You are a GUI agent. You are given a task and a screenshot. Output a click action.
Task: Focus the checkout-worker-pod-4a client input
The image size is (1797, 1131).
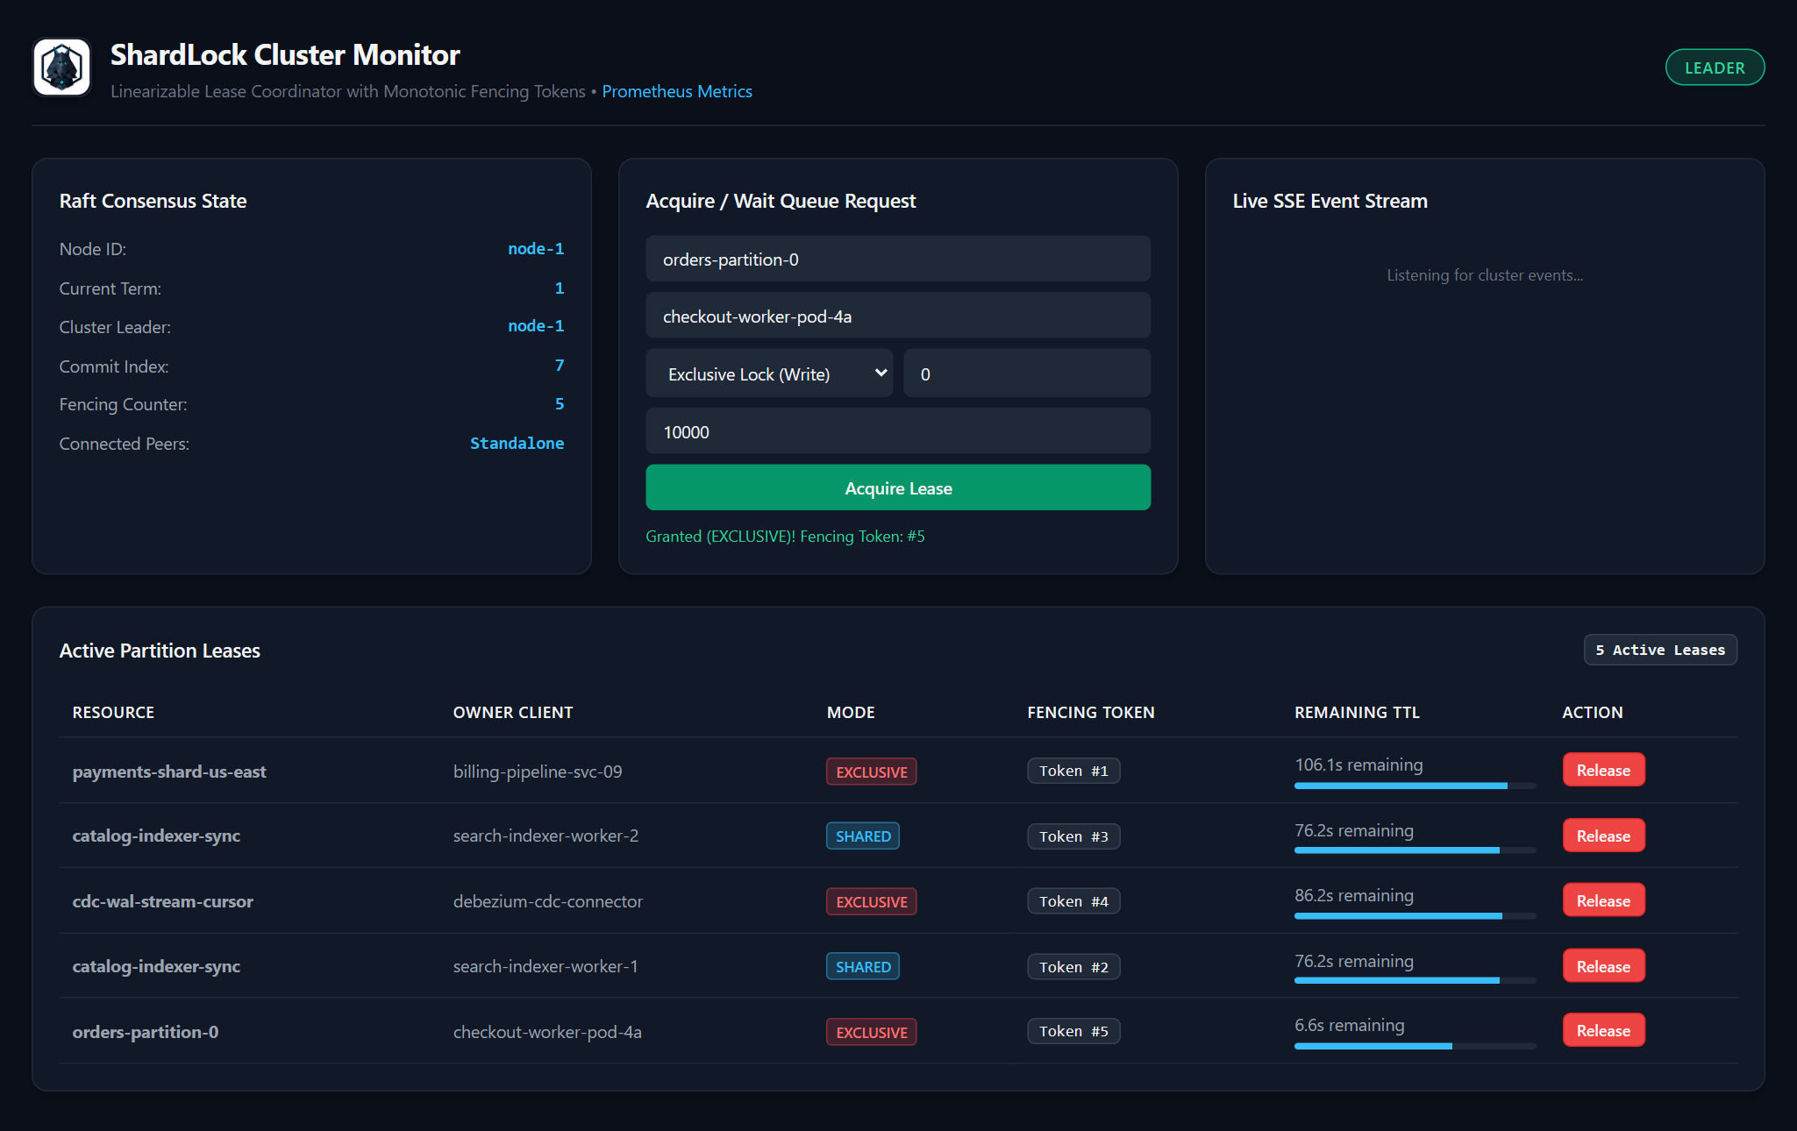(x=898, y=316)
